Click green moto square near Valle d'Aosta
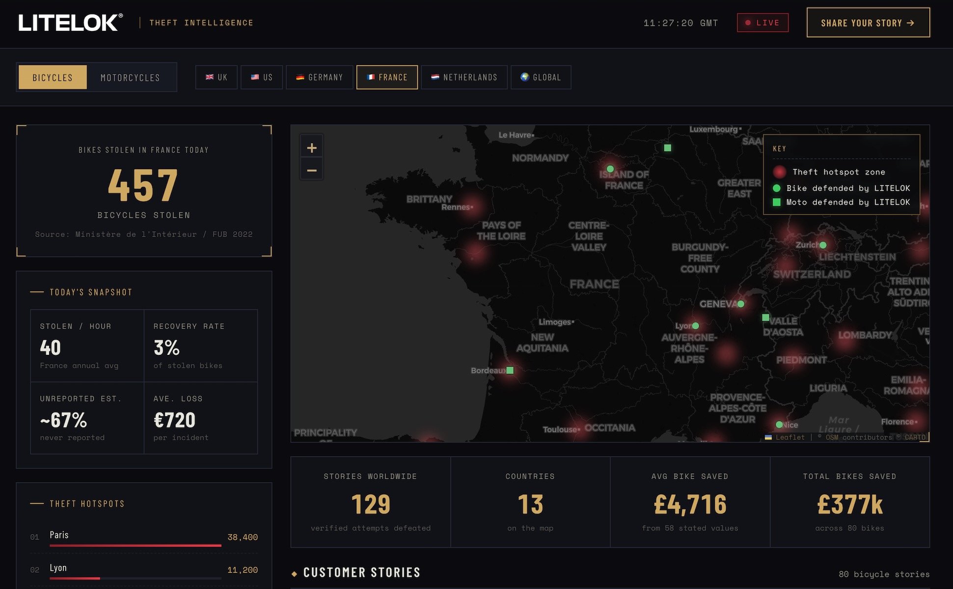 tap(765, 318)
